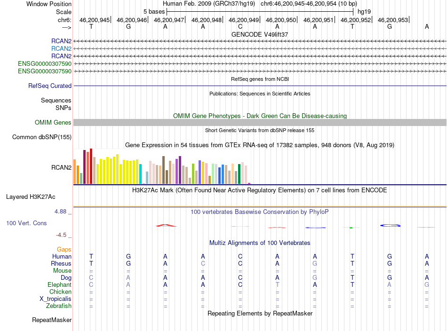The image size is (447, 331).
Task: Click the X_tropicalis alignment row label
Action: click(x=56, y=299)
